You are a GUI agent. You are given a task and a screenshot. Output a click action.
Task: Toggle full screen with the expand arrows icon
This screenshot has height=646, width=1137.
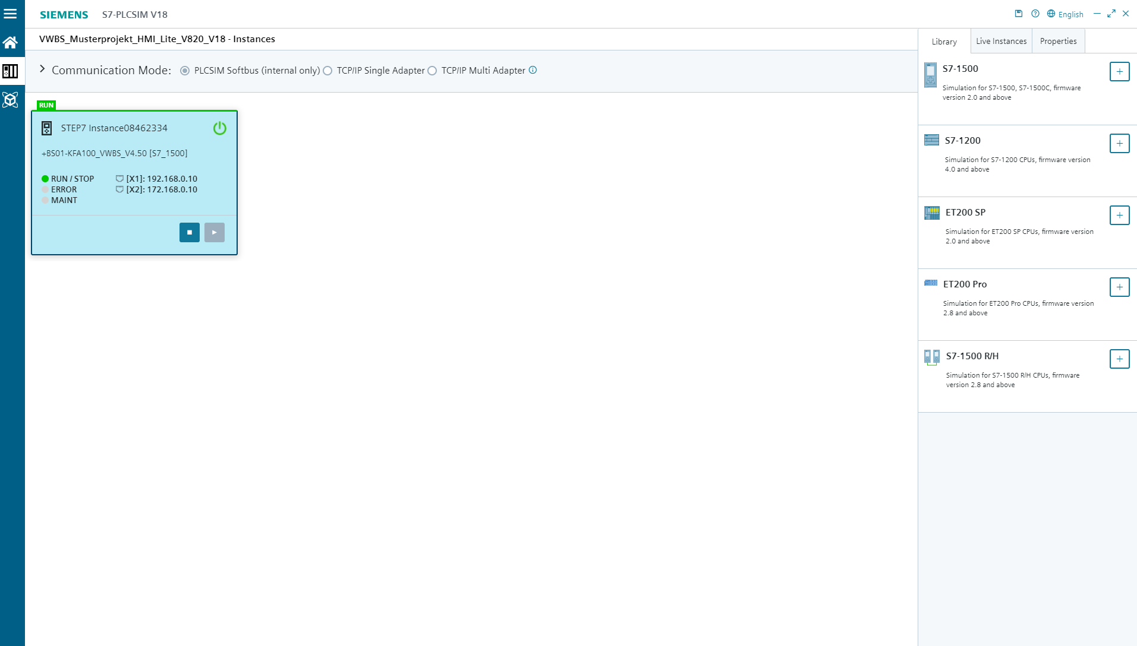[x=1111, y=14]
